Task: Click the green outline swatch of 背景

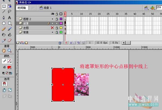Action: coord(61,32)
